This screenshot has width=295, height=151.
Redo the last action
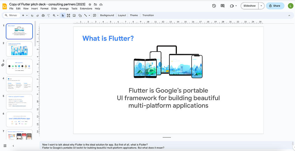click(38, 16)
